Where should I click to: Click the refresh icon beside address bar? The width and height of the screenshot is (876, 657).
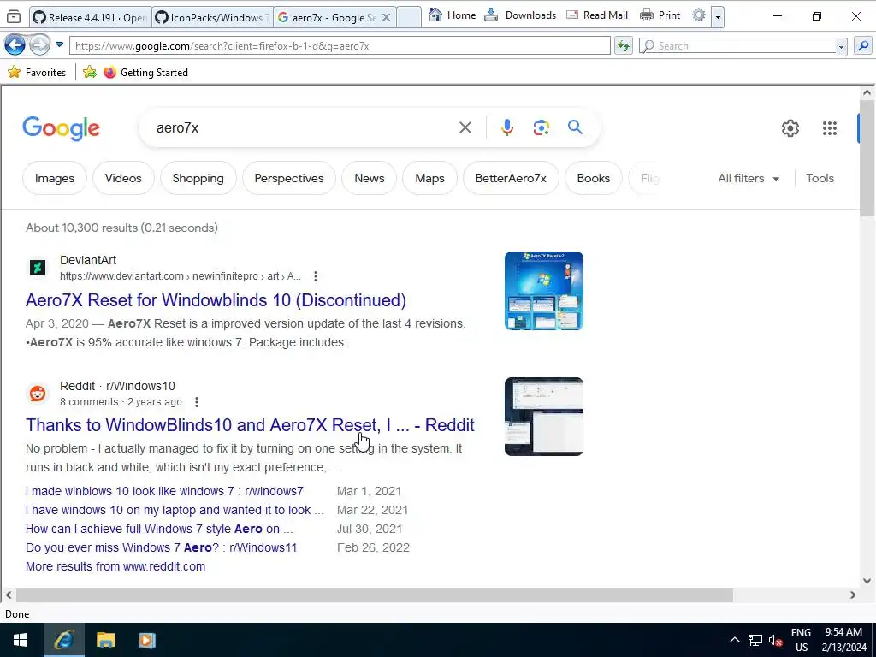click(623, 46)
